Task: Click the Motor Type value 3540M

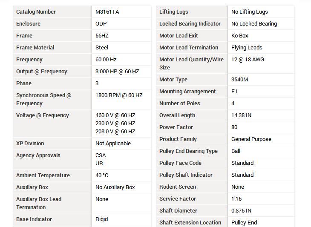Action: click(x=240, y=80)
